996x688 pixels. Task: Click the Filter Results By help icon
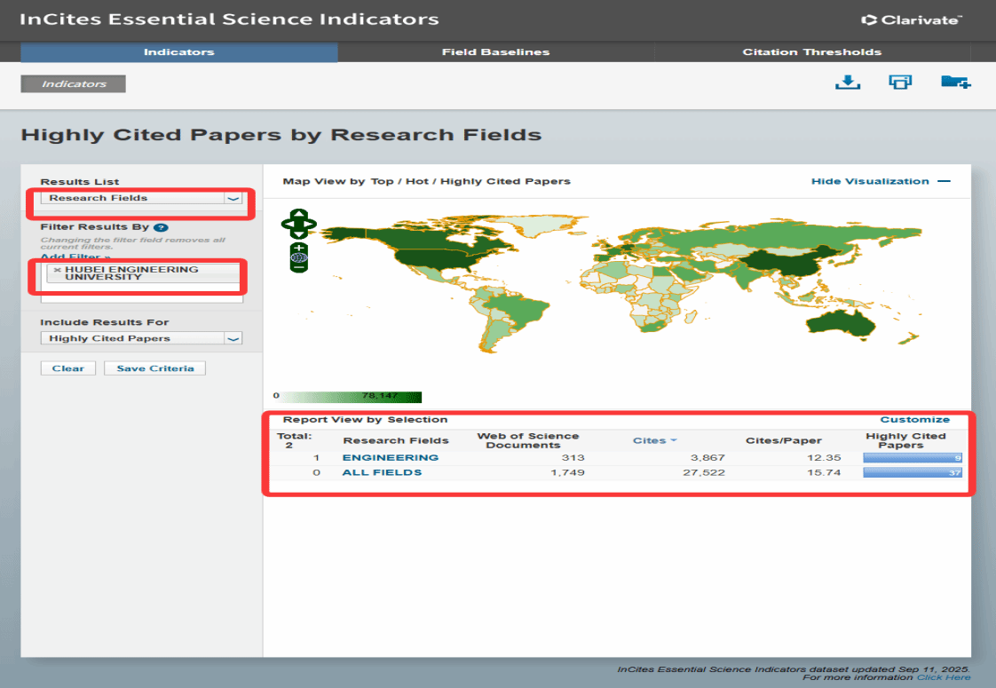click(161, 227)
